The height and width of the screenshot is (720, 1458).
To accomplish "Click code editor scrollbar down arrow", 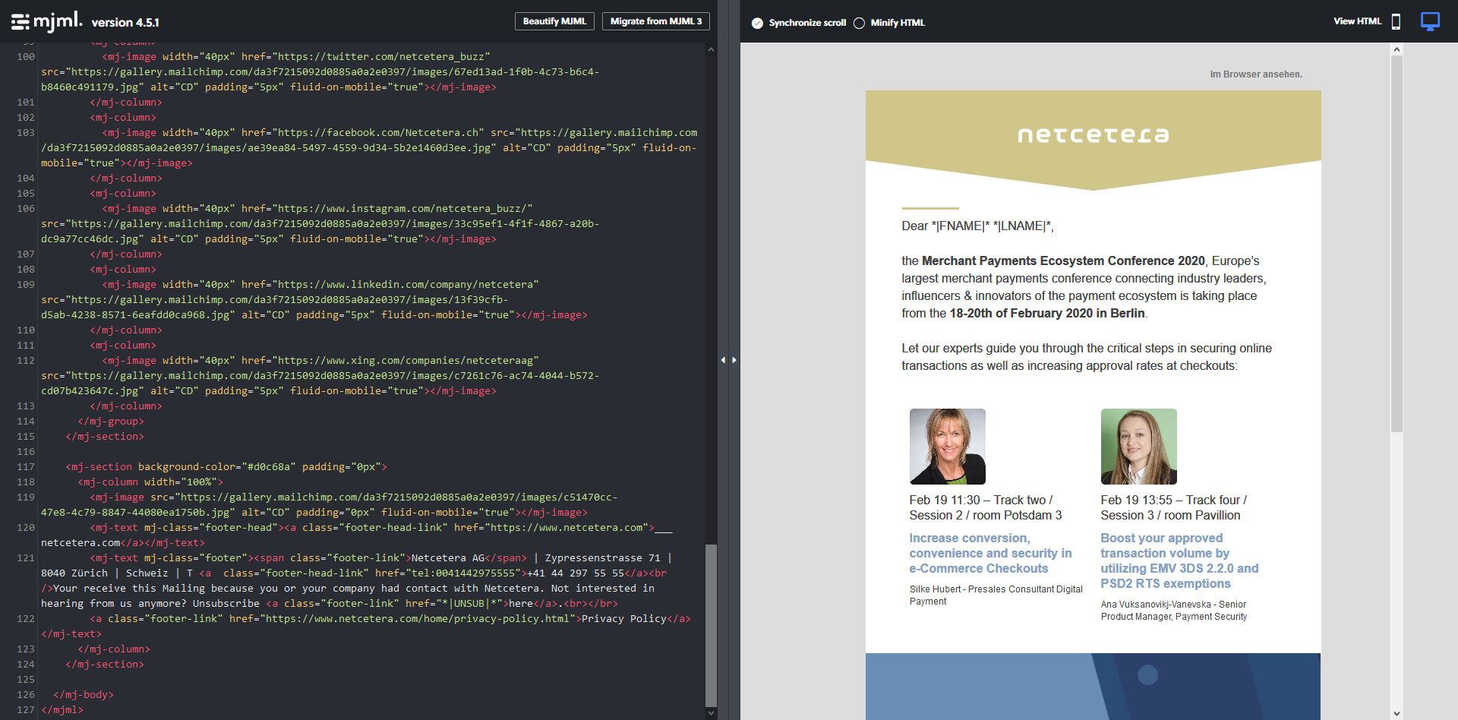I will [711, 712].
